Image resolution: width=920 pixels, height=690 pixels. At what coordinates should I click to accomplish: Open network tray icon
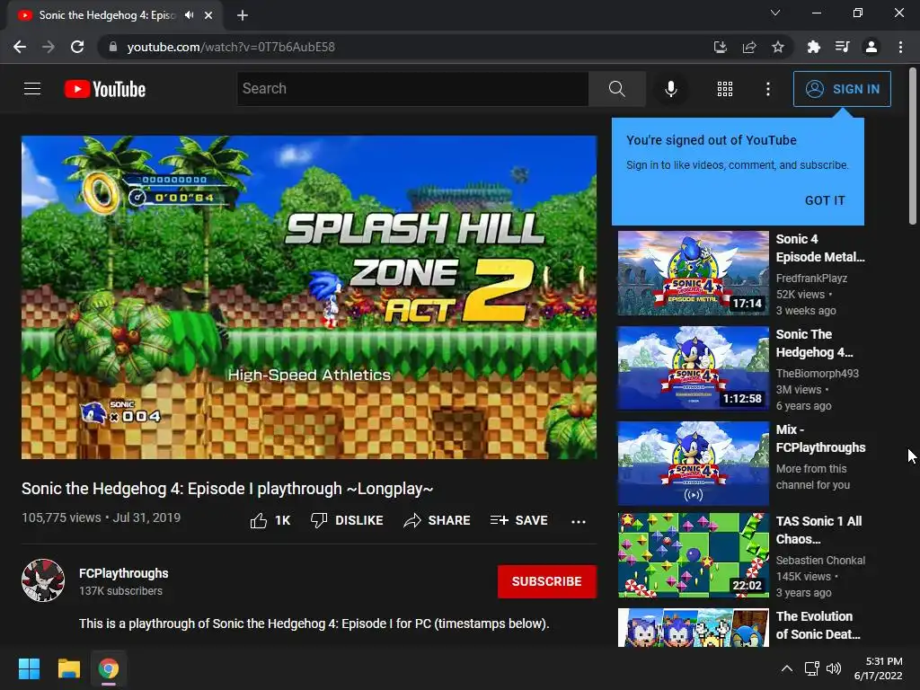pyautogui.click(x=812, y=668)
